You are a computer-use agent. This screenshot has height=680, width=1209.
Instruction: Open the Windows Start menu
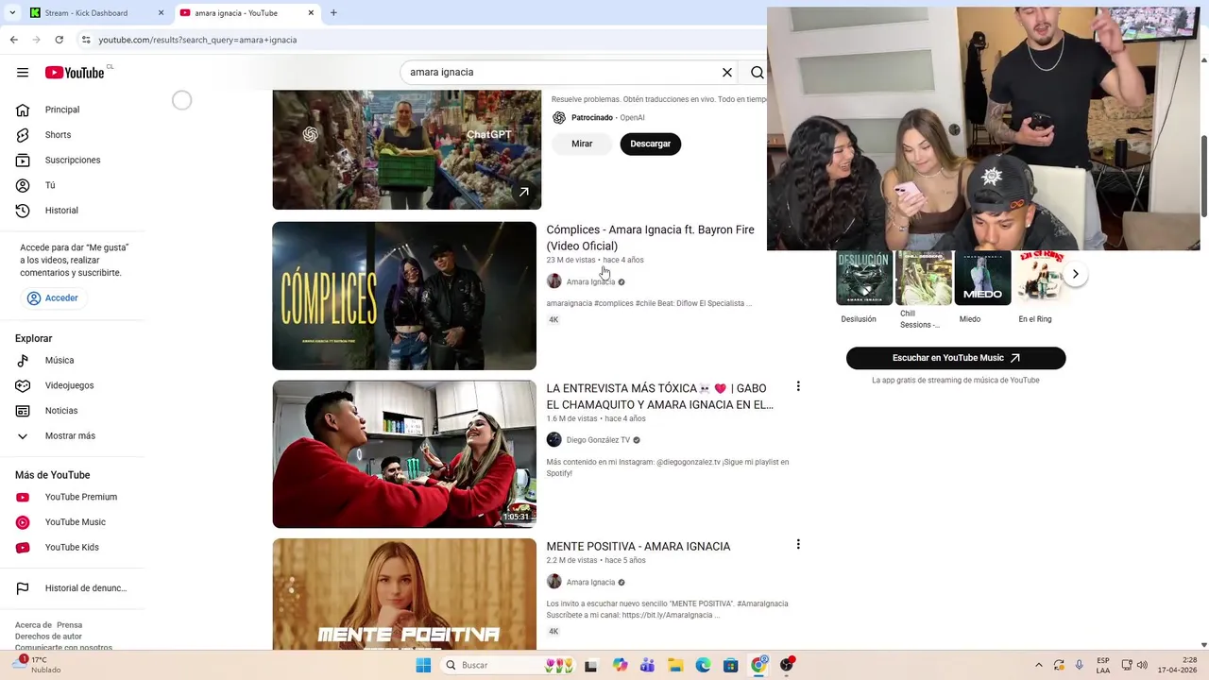pos(423,665)
